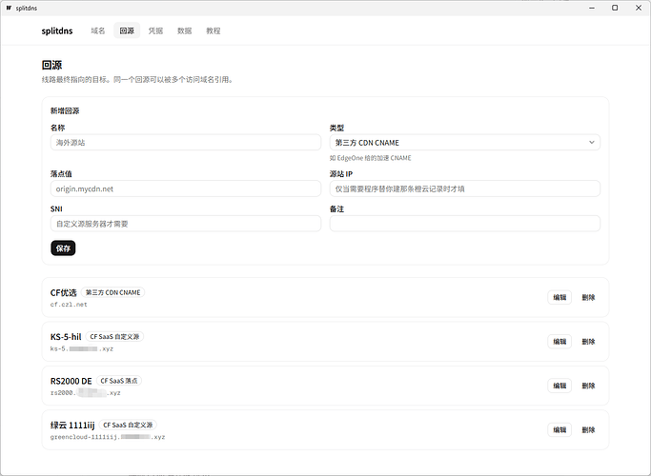The image size is (651, 476).
Task: Delete the 绿云 1111iij origin
Action: [x=588, y=430]
